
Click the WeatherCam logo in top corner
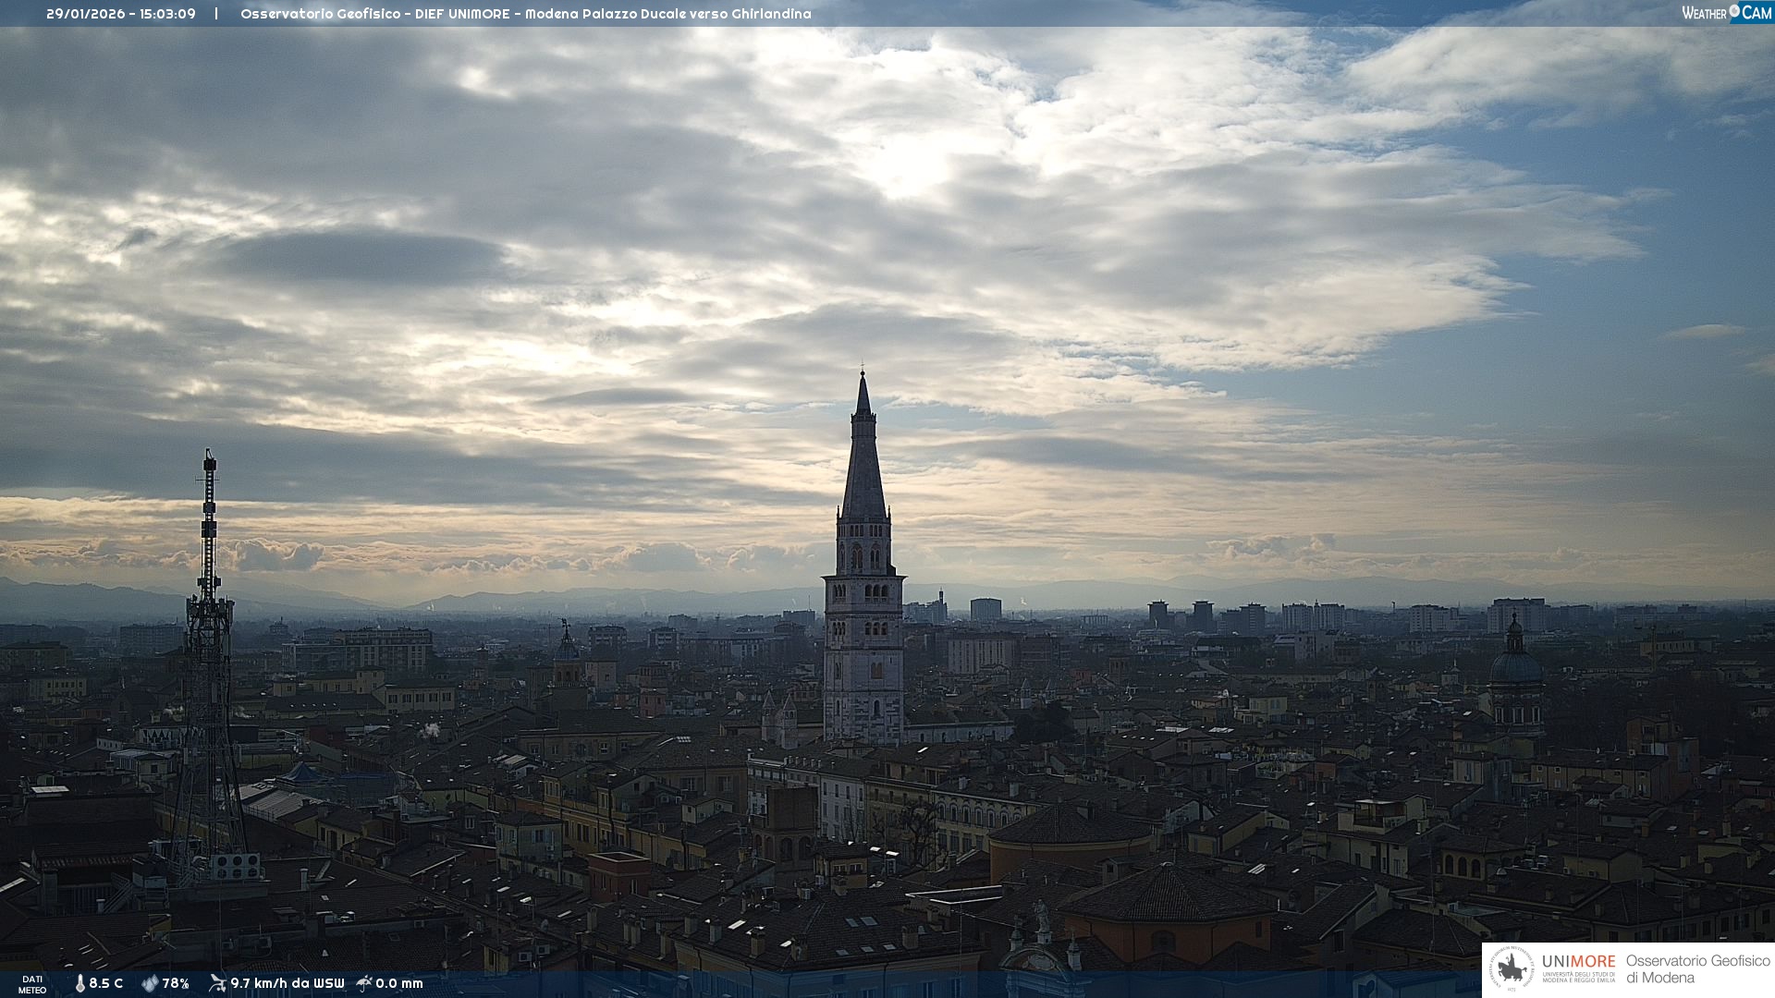(x=1726, y=13)
